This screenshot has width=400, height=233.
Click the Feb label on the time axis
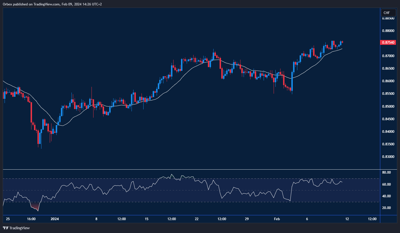(276, 219)
